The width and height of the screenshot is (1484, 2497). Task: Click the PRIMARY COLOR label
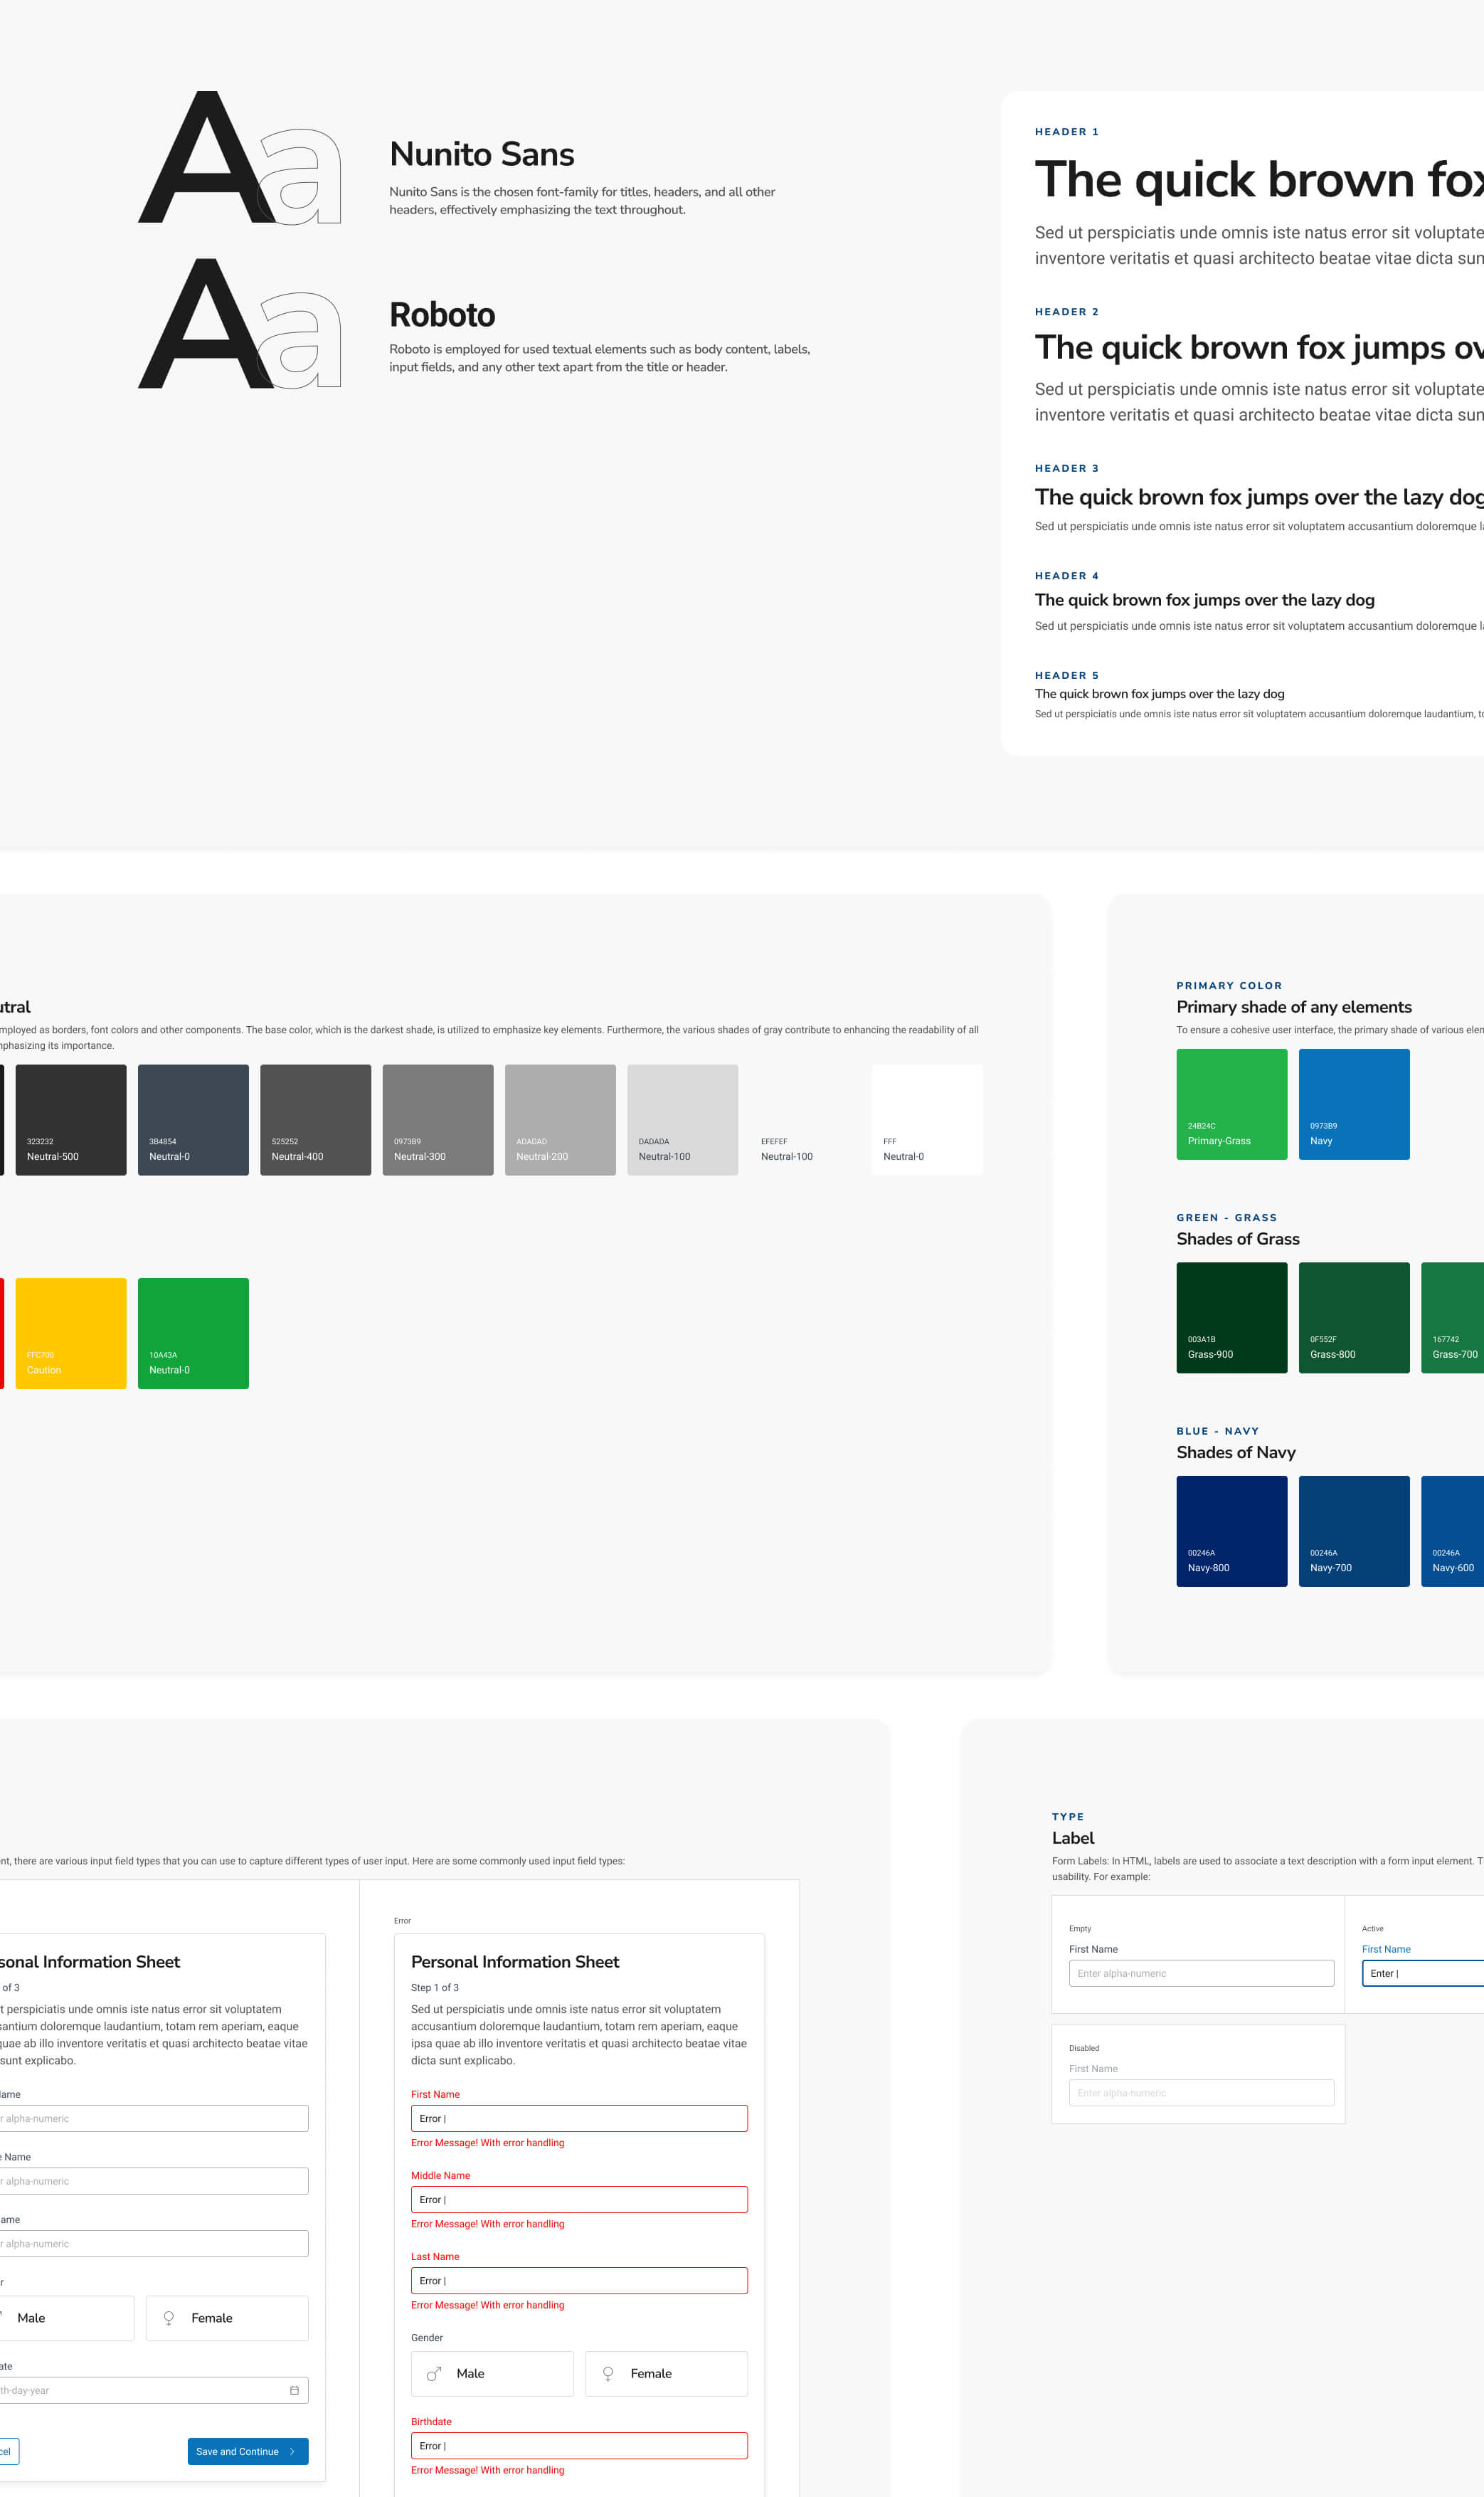pyautogui.click(x=1229, y=985)
